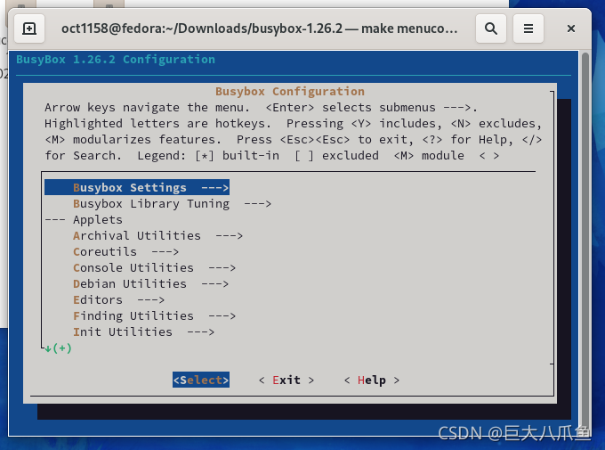The width and height of the screenshot is (605, 450).
Task: Click the terminal search magnifier icon
Action: pos(491,29)
